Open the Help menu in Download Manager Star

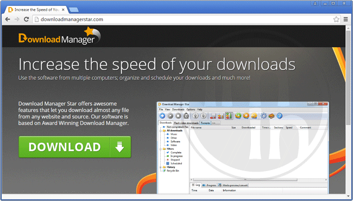pos(200,109)
